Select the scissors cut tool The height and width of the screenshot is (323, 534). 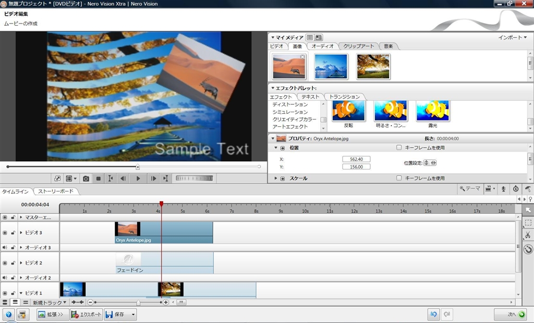click(528, 235)
